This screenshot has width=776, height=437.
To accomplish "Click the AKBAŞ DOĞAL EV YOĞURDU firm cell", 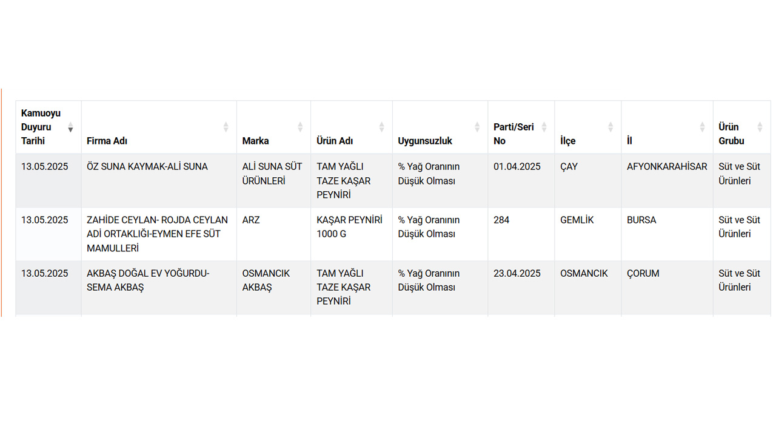I will point(148,280).
